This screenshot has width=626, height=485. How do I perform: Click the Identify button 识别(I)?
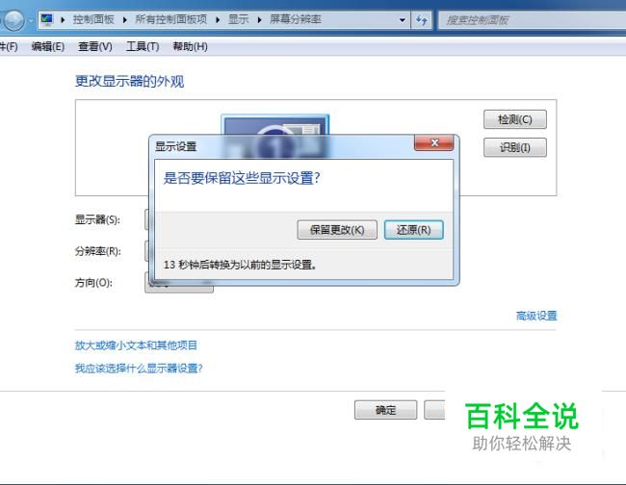515,147
